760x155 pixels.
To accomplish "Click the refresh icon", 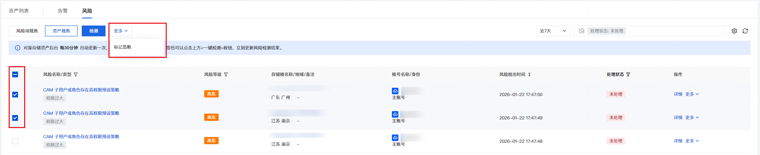I will (745, 31).
